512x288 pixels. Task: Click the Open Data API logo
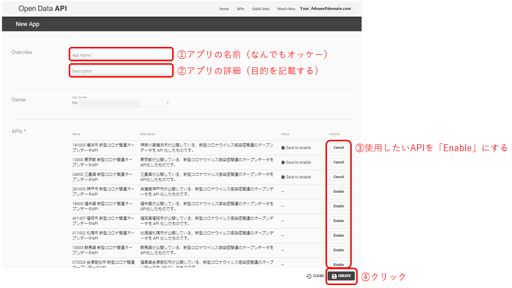pyautogui.click(x=42, y=8)
